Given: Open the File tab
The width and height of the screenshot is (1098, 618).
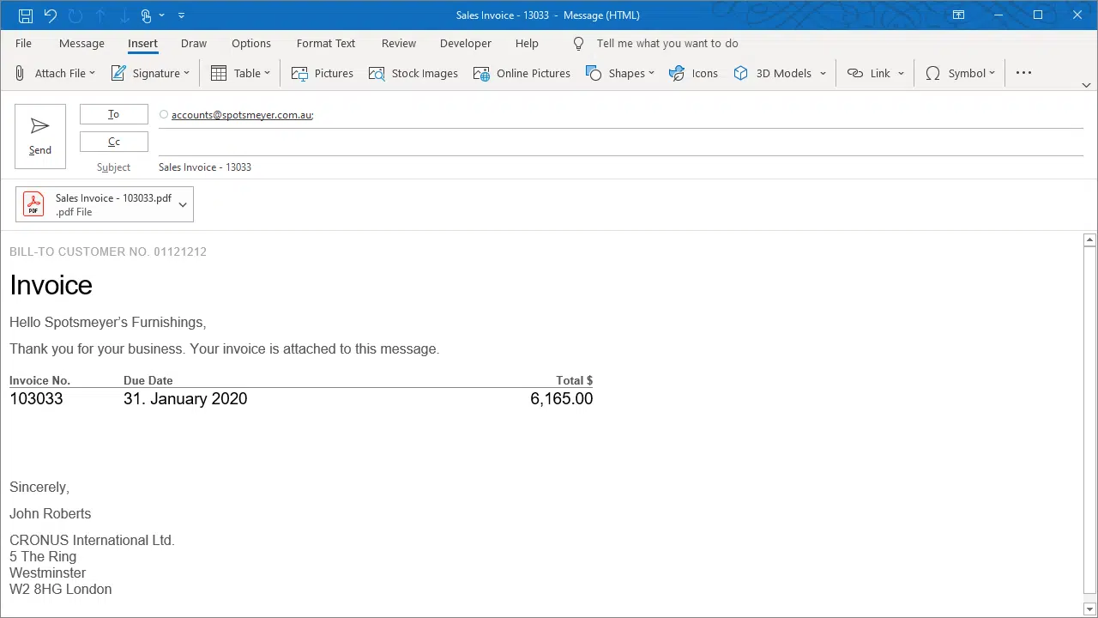Looking at the screenshot, I should (23, 44).
